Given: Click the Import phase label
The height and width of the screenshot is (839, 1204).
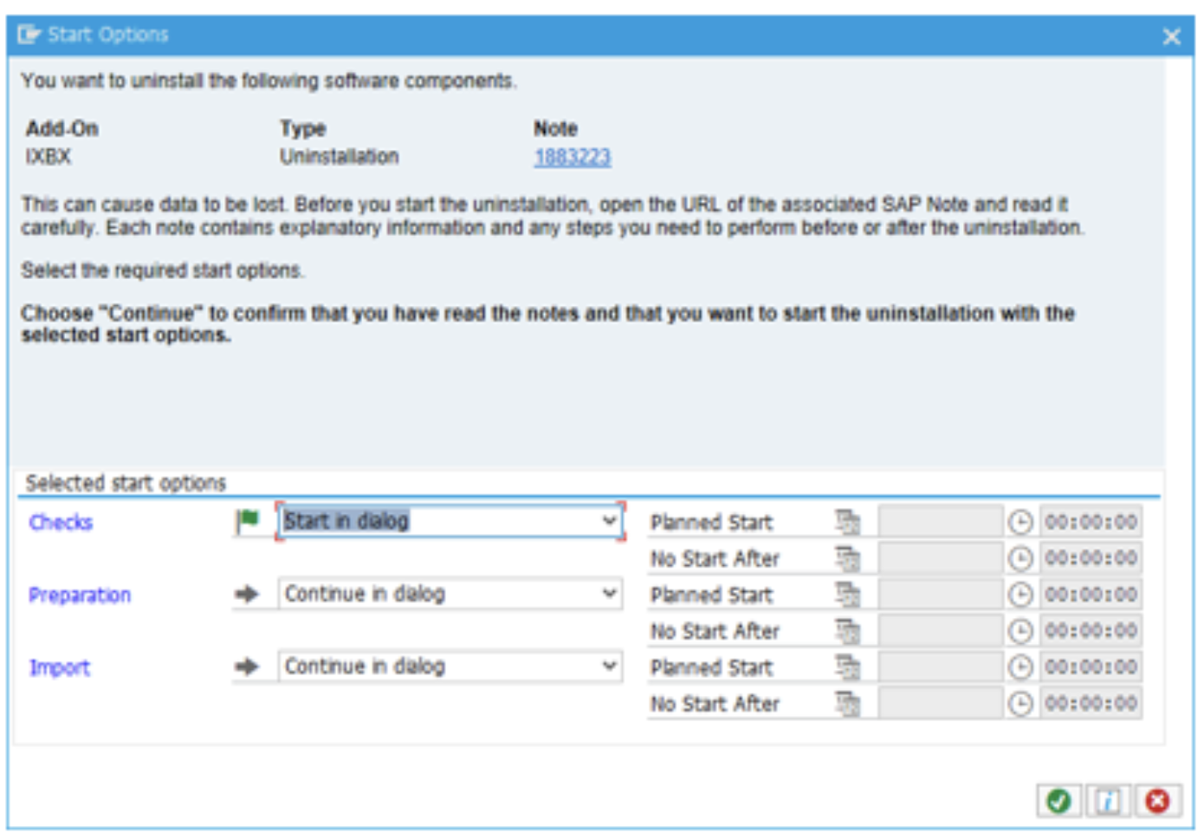Looking at the screenshot, I should [x=60, y=668].
